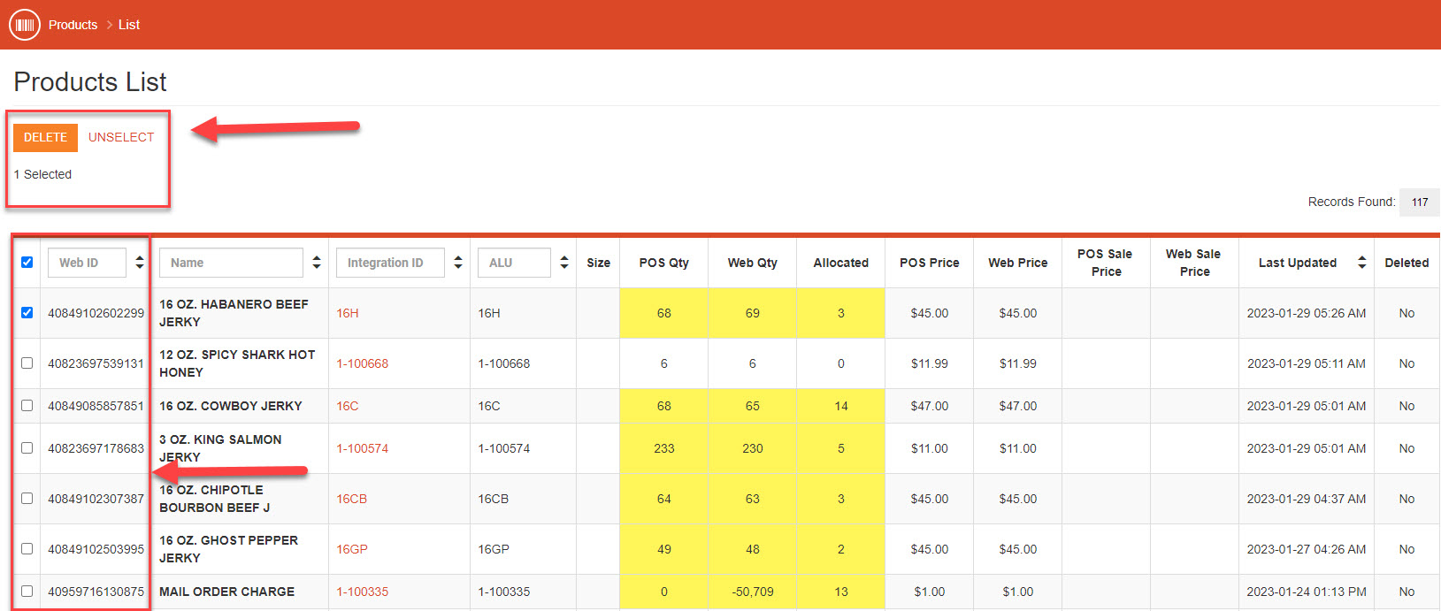Click the ALU value 16CB
The height and width of the screenshot is (611, 1441).
click(494, 499)
